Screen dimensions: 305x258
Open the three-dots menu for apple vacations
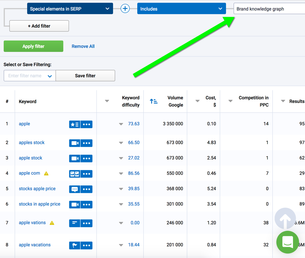pos(86,245)
